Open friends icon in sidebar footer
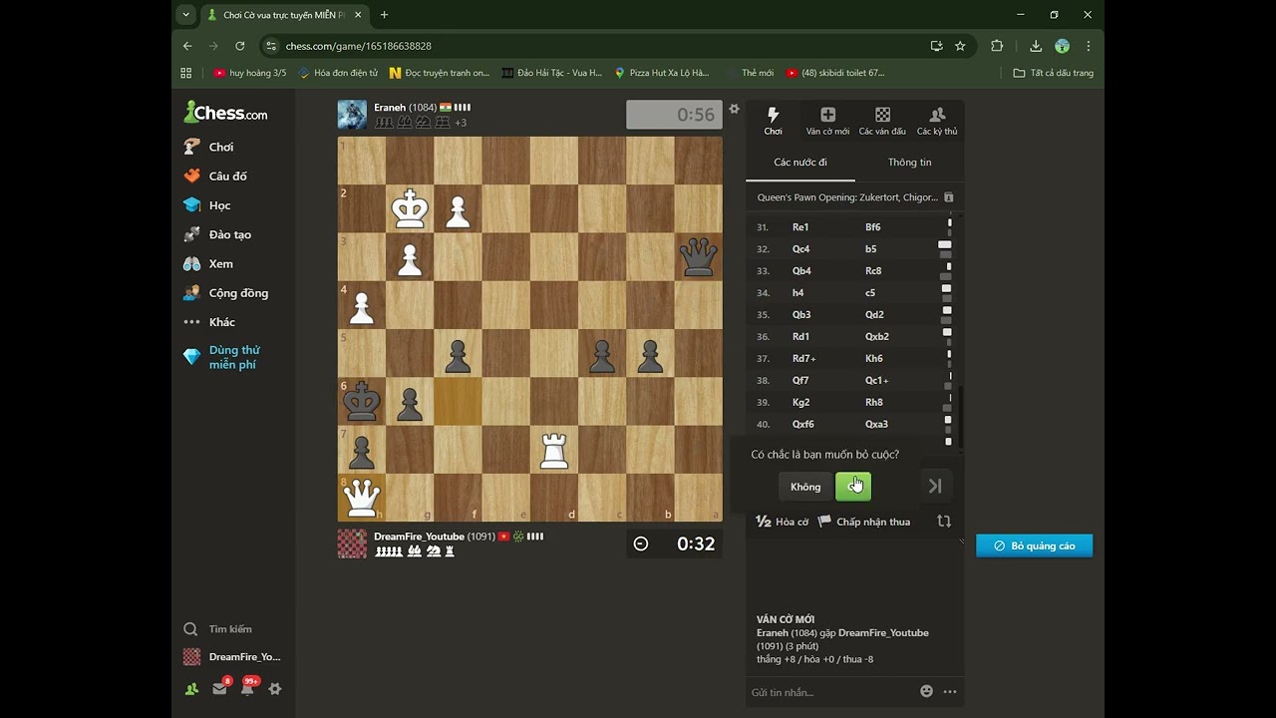The height and width of the screenshot is (718, 1276). coord(191,688)
